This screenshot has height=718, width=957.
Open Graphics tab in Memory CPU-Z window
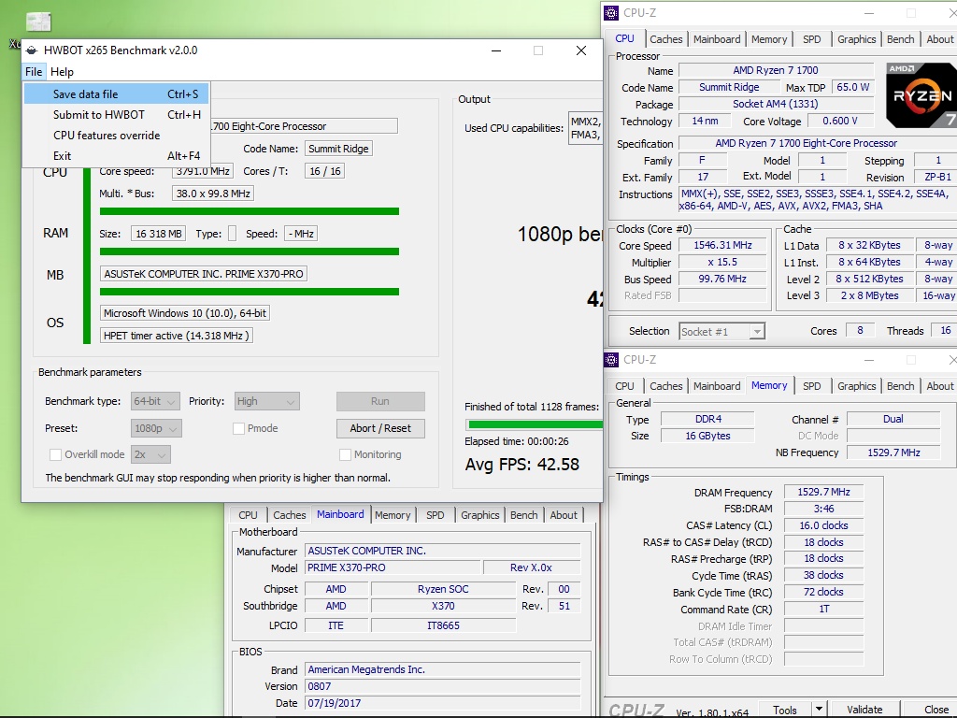coord(856,386)
